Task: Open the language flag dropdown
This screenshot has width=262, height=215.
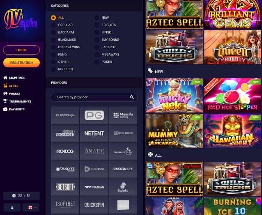Action: 31,208
